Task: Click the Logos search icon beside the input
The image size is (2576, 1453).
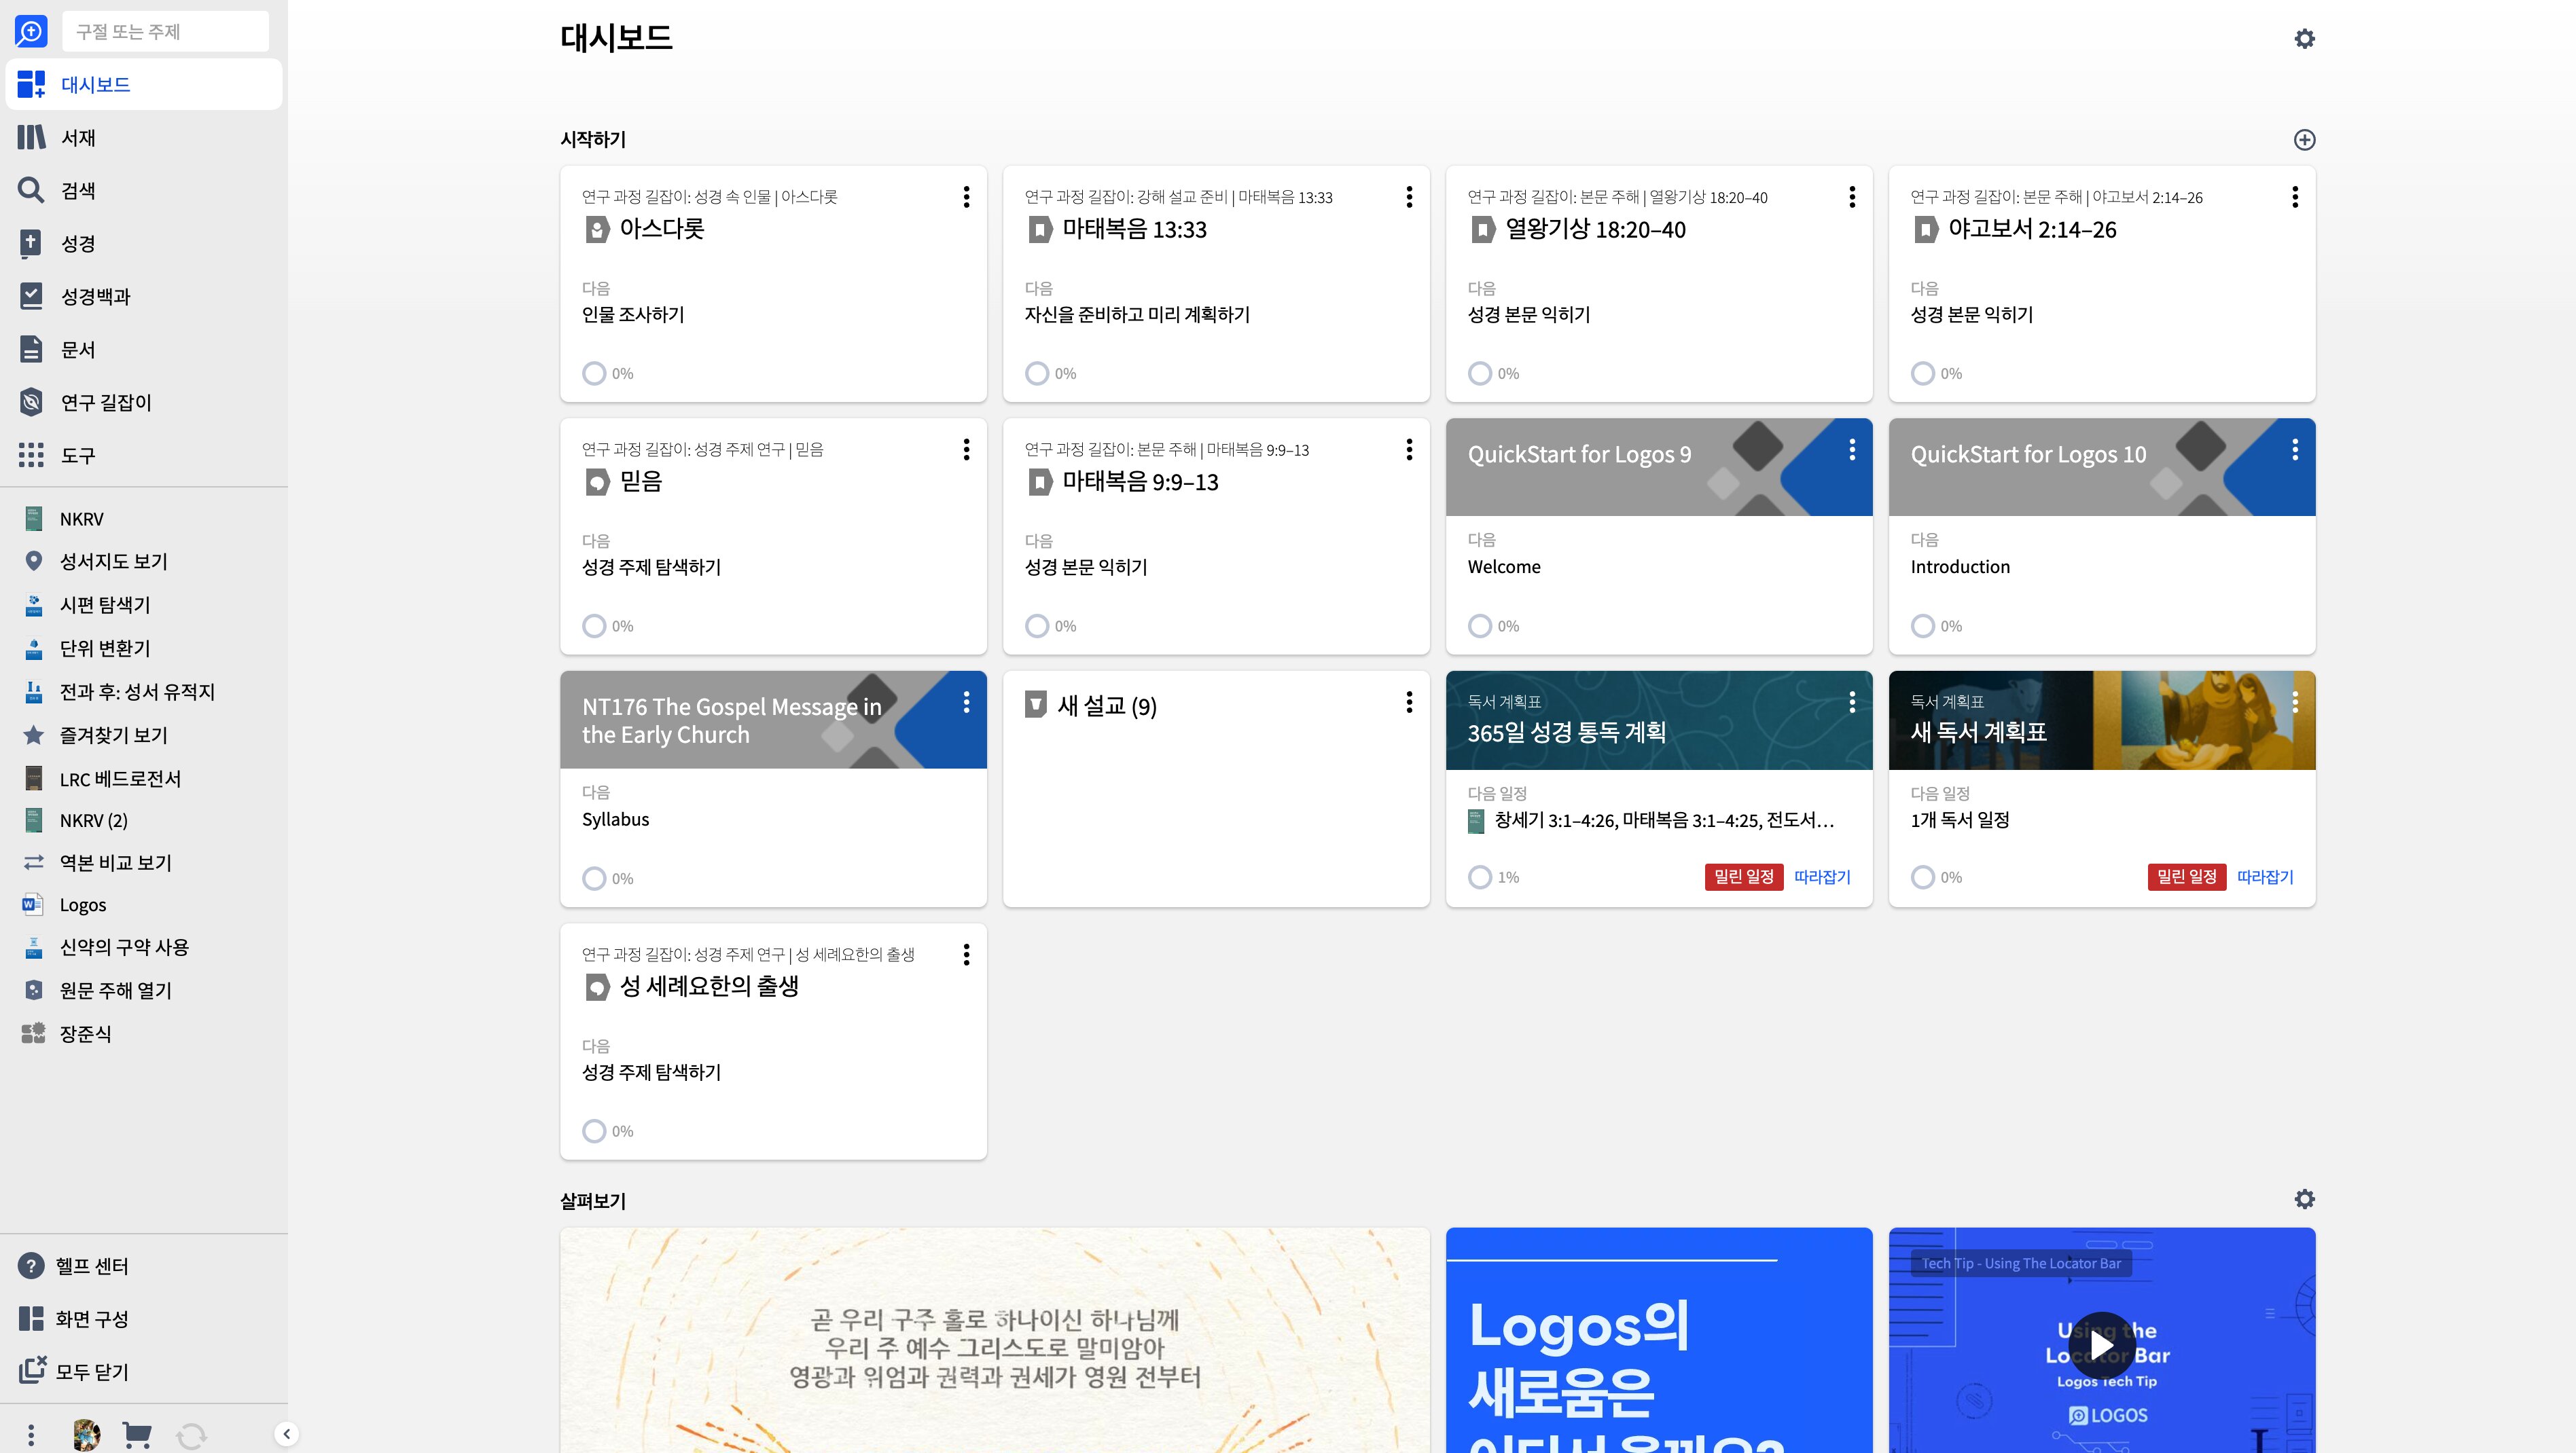Action: (x=31, y=32)
